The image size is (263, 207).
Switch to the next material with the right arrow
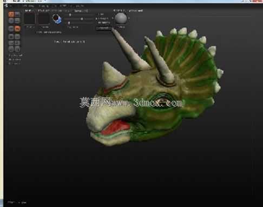(129, 18)
